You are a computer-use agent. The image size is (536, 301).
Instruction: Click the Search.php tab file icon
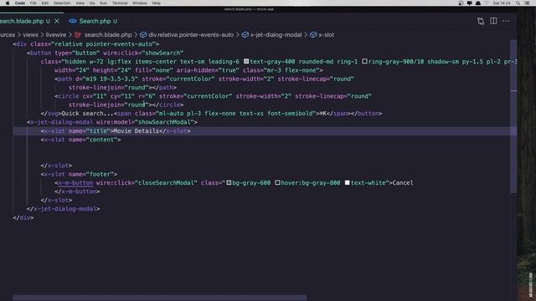(x=73, y=21)
